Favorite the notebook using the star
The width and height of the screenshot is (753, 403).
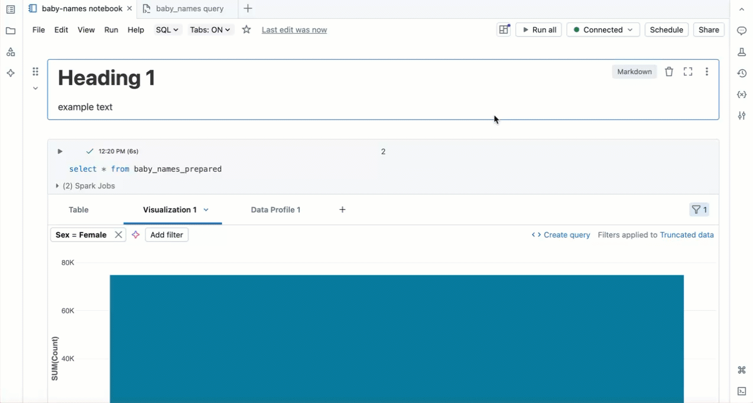pos(245,30)
